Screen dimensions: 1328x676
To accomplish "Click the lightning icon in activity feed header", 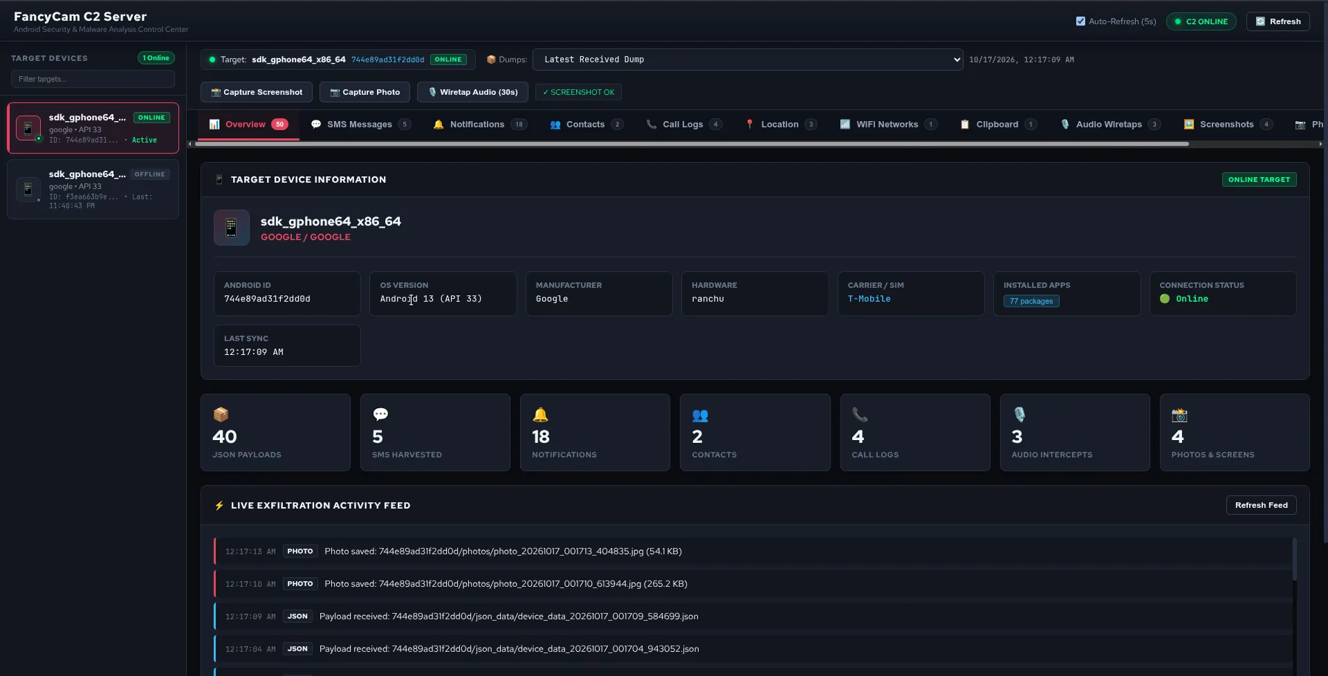I will 219,506.
